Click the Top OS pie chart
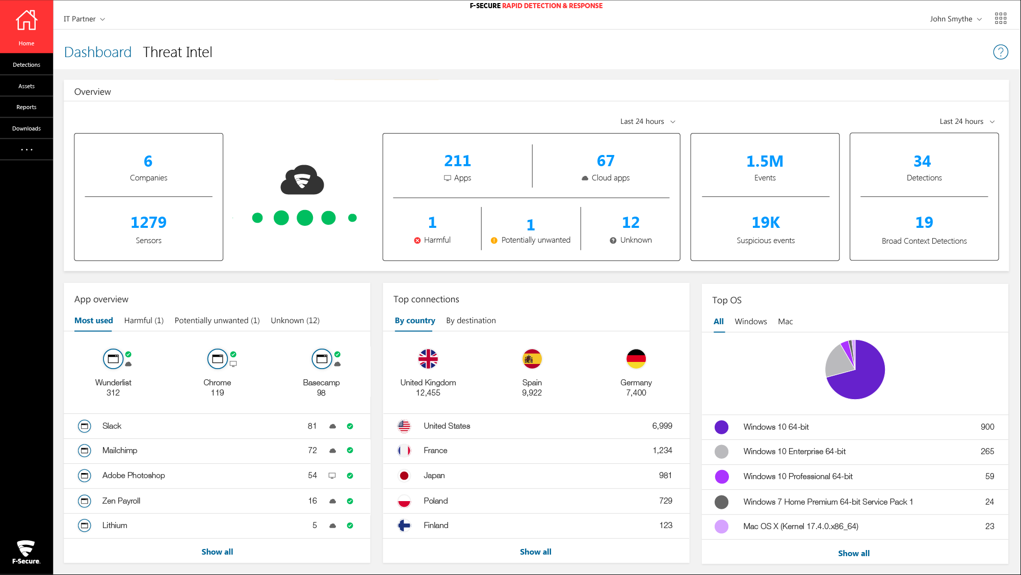Viewport: 1021px width, 575px height. click(x=855, y=370)
